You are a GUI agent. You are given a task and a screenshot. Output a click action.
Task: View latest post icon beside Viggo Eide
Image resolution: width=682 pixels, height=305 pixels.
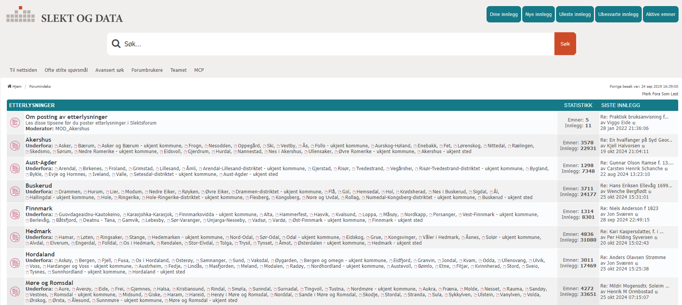(x=634, y=123)
